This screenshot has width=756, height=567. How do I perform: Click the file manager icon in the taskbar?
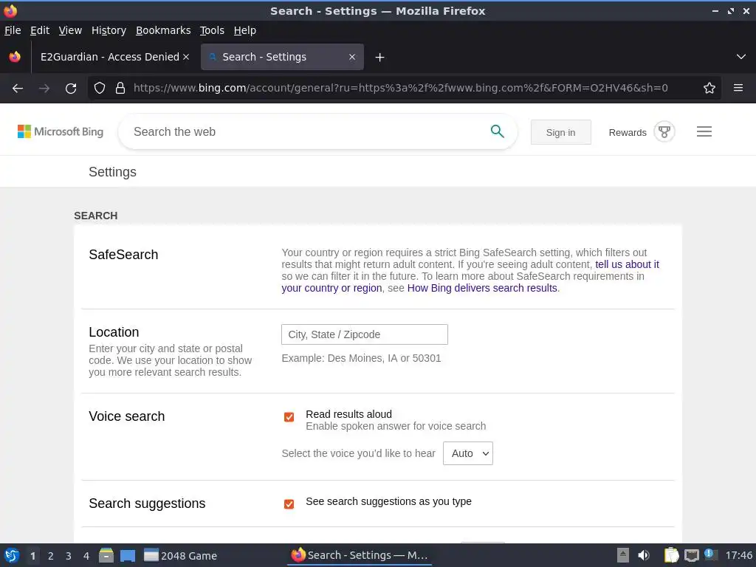click(106, 555)
